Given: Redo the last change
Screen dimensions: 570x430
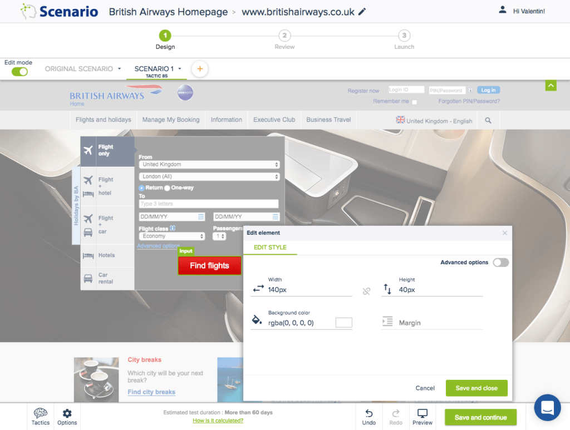Looking at the screenshot, I should [x=396, y=417].
